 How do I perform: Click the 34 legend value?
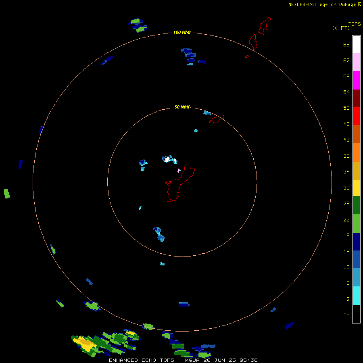[346, 172]
